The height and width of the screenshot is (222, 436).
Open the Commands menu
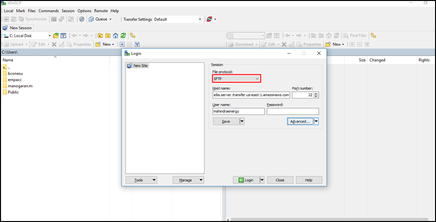coord(49,11)
